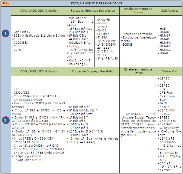The height and width of the screenshot is (174, 183).
Task: Select the orange 'Prio' header cell
Action: (x=6, y=3)
